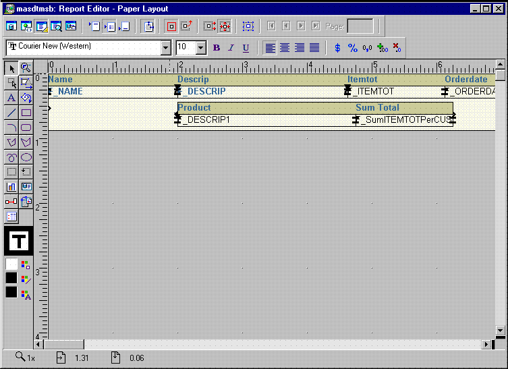
Task: Select the Arc tool
Action: pos(11,127)
